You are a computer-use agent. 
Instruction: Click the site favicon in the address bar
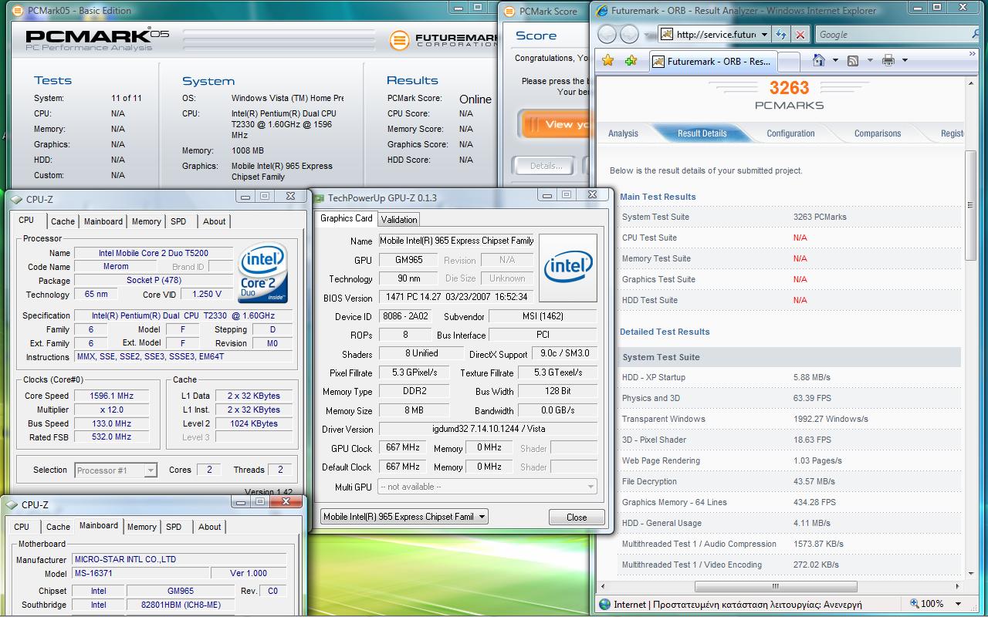(667, 35)
